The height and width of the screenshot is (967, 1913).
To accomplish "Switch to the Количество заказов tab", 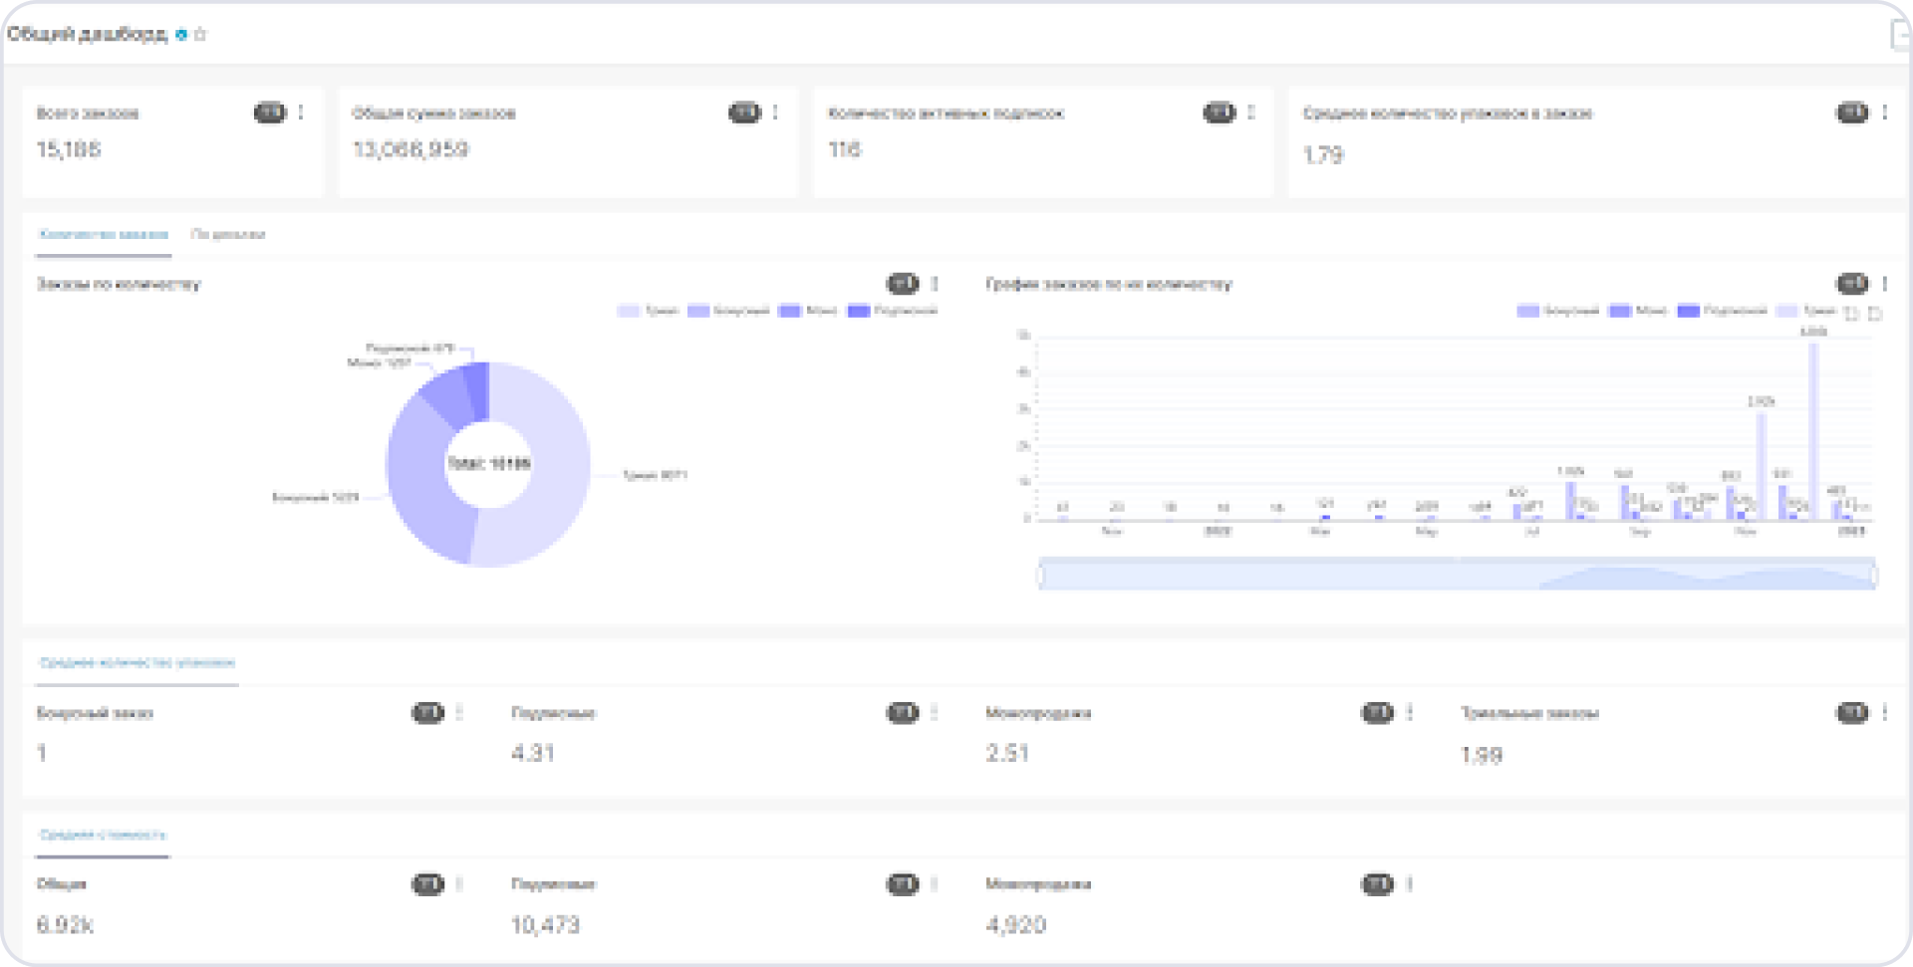I will tap(104, 235).
